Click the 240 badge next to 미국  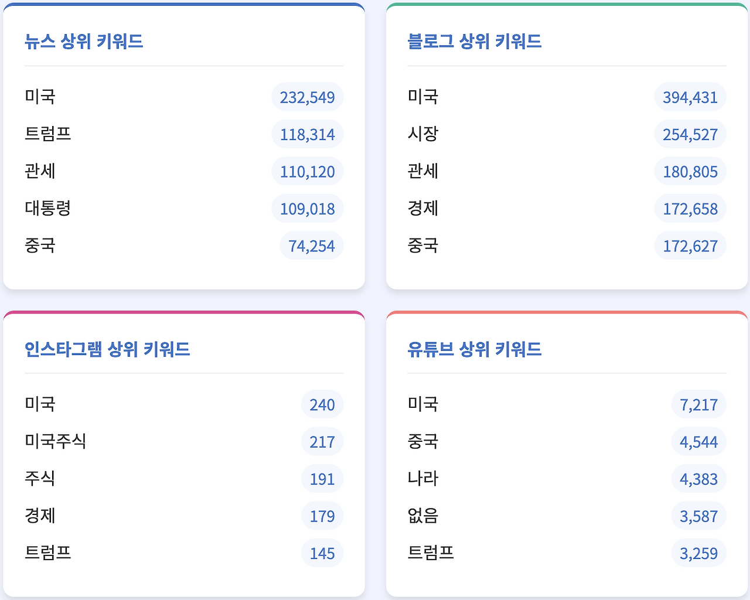coord(322,404)
